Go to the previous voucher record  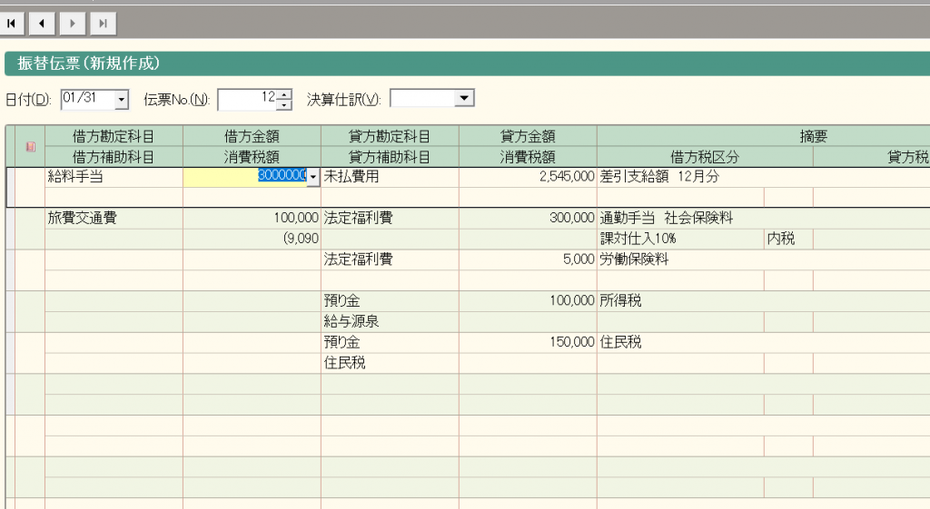tap(43, 22)
